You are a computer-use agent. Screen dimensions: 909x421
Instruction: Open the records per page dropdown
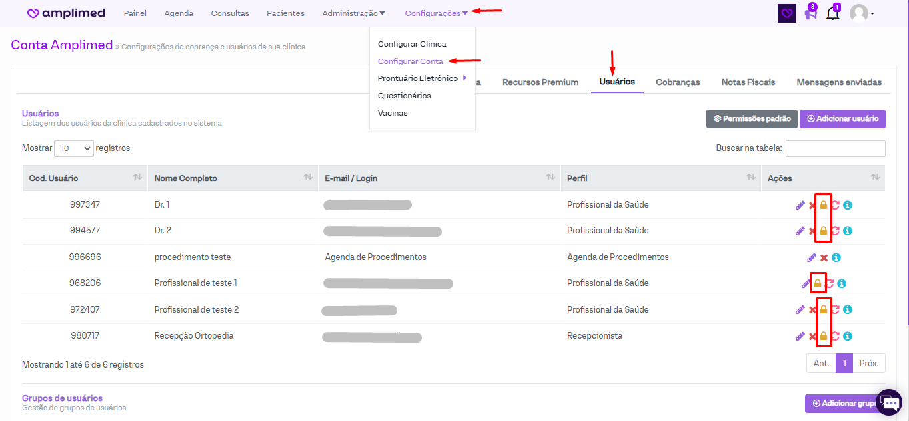[x=73, y=148]
